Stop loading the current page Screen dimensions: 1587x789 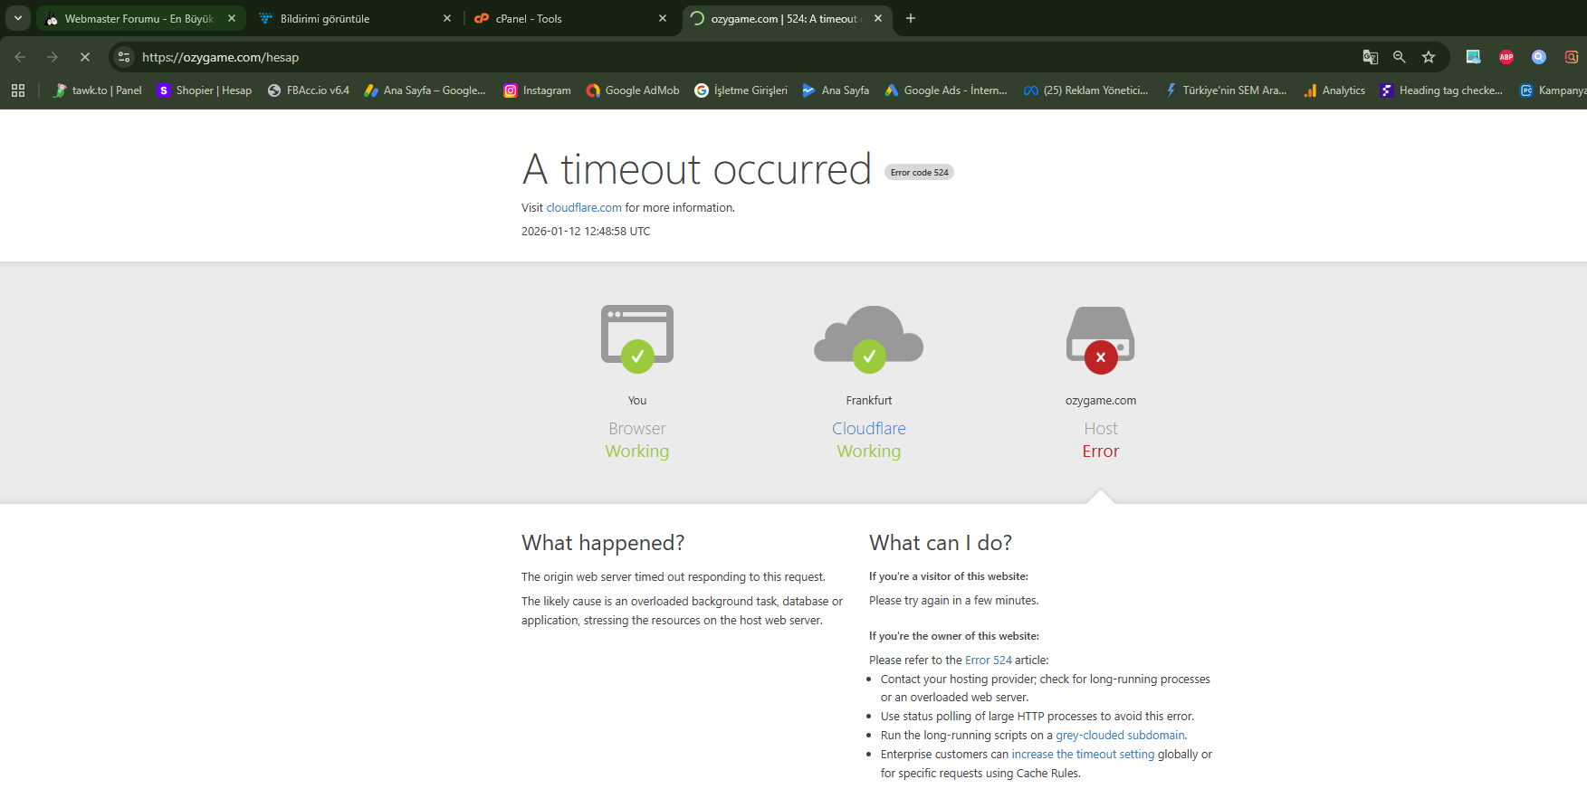click(85, 57)
